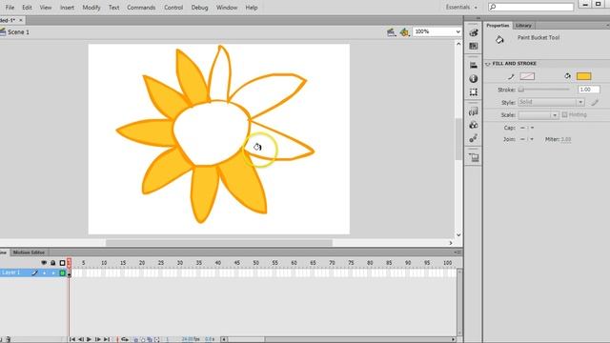The width and height of the screenshot is (610, 343).
Task: Click the stroke pencil icon in Fill and Stroke
Action: pos(511,76)
